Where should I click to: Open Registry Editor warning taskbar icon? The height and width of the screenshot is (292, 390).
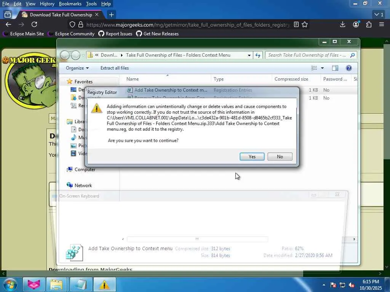pyautogui.click(x=104, y=284)
